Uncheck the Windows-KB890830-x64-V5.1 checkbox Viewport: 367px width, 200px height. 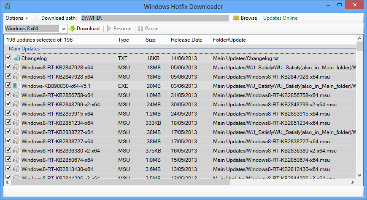coord(8,85)
